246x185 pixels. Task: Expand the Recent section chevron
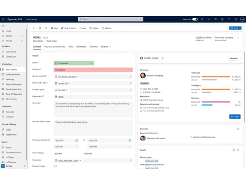22,36
